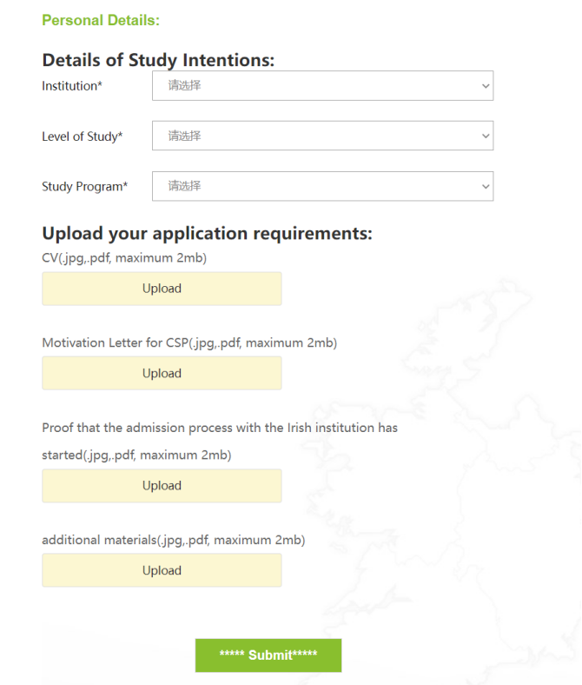Click Upload for Motivation Letter for CSP

pos(162,373)
